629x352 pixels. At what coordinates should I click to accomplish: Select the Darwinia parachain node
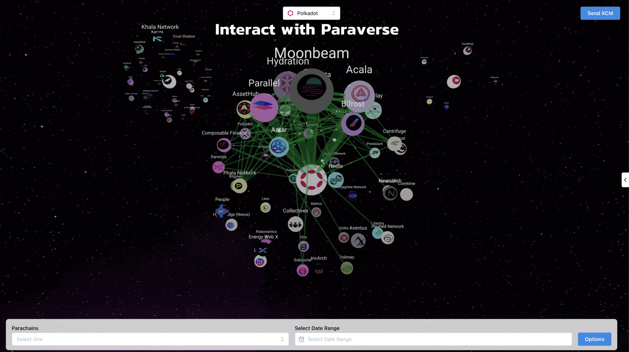click(x=218, y=167)
